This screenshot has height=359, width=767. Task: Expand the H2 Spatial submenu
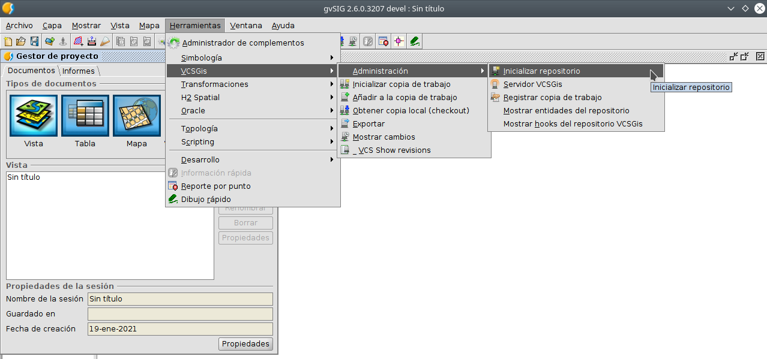click(253, 97)
